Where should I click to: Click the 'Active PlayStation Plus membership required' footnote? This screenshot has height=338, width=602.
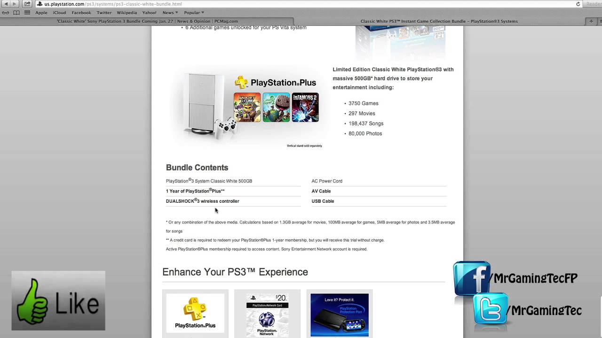click(267, 249)
